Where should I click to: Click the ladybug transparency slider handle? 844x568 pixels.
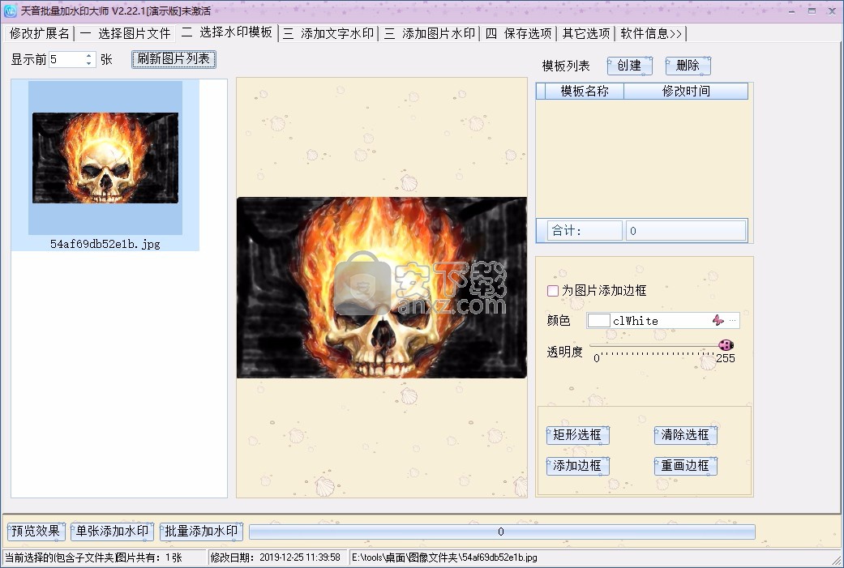click(726, 346)
